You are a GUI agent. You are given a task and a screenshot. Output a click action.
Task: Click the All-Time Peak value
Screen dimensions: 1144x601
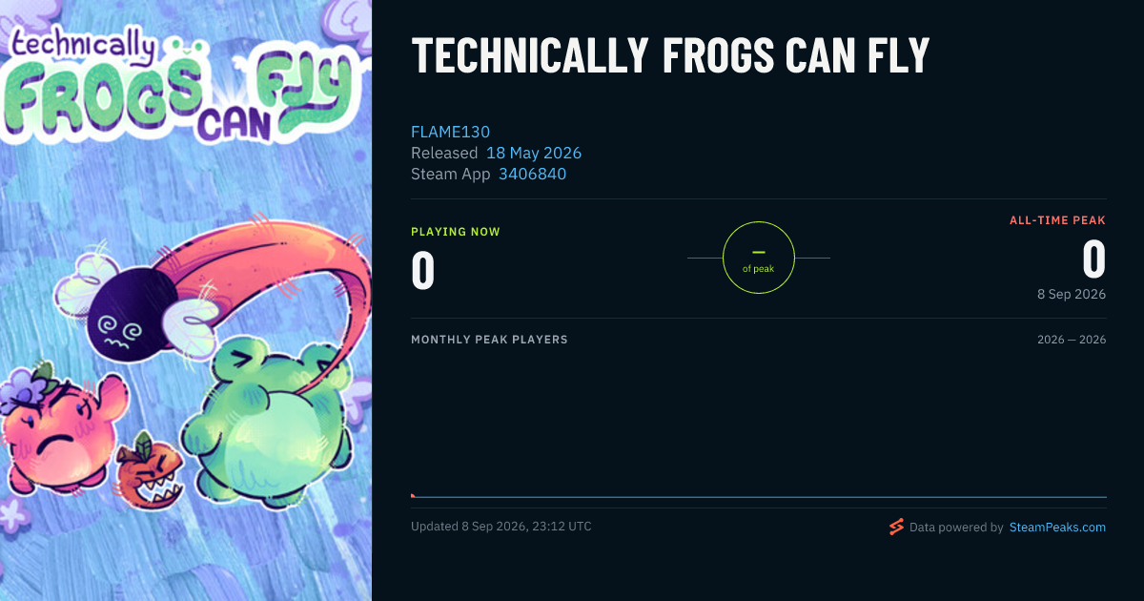click(x=1093, y=259)
